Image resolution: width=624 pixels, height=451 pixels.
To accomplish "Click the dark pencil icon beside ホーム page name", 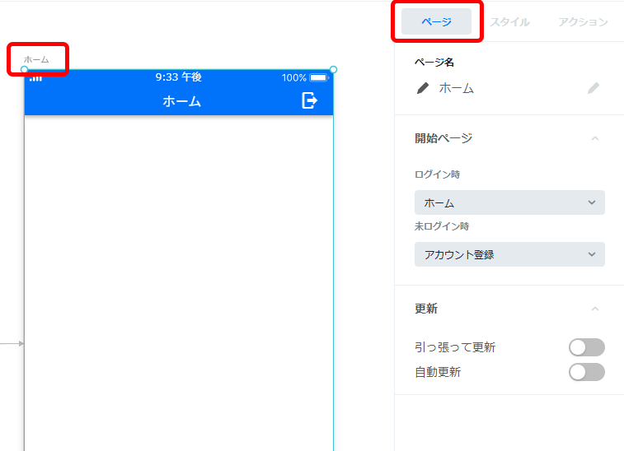I will coord(423,88).
